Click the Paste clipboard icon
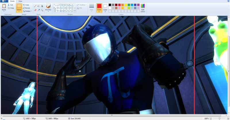This screenshot has height=120, width=230. (4, 6)
